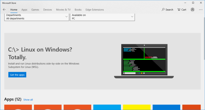Minimize the Microsoft Store window
Viewport: 205px width, 110px height.
[x=185, y=3]
